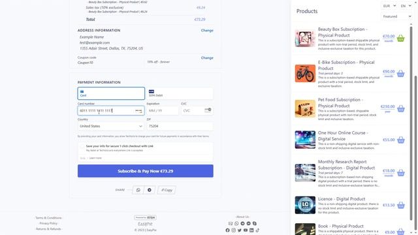418x235 pixels.
Task: Click the EasyPie footer logo
Action: point(145,225)
